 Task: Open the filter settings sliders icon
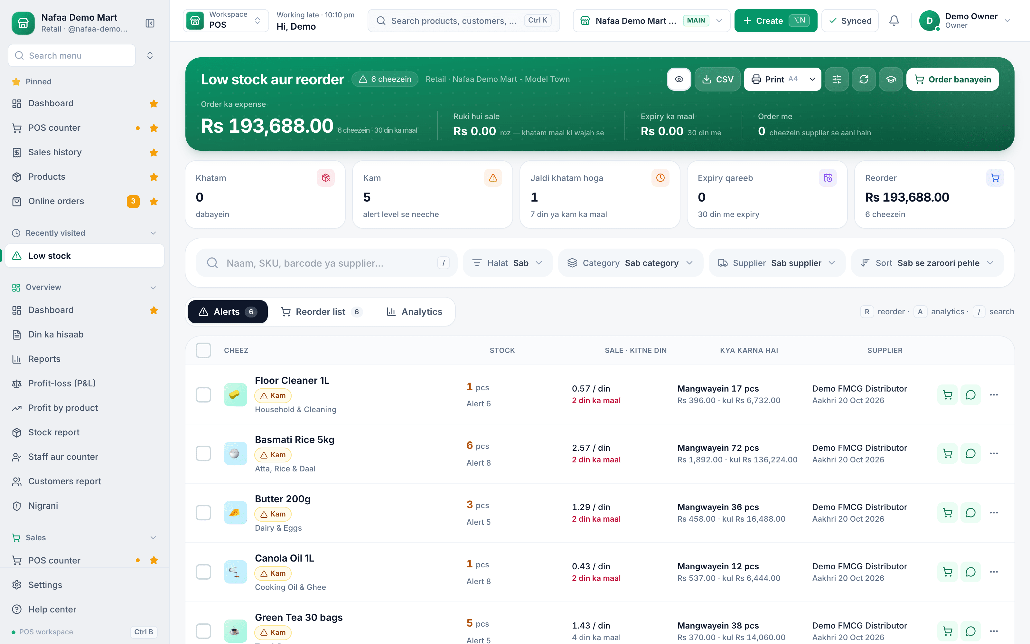coord(836,79)
